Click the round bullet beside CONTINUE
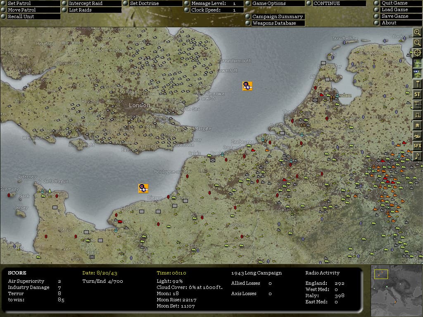Viewport: 423px width, 317px height. [x=309, y=3]
